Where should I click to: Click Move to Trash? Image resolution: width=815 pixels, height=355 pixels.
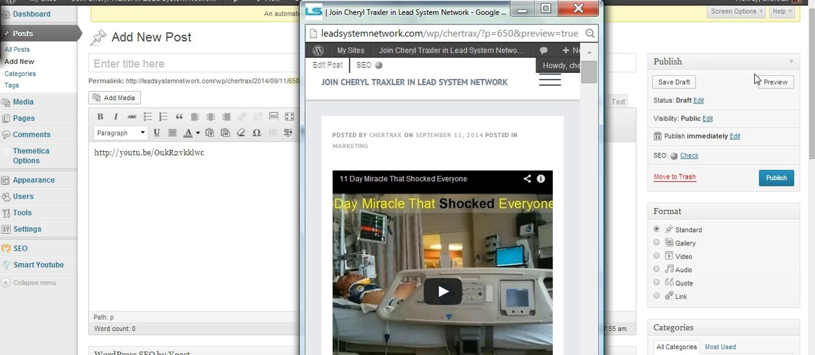click(x=675, y=177)
